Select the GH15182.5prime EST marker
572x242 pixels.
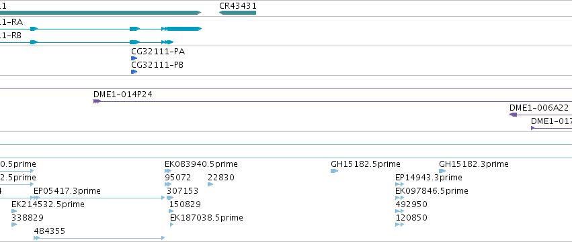[334, 171]
